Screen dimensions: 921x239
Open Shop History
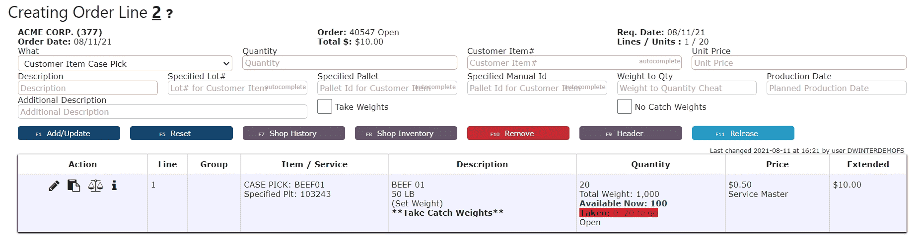click(x=294, y=133)
